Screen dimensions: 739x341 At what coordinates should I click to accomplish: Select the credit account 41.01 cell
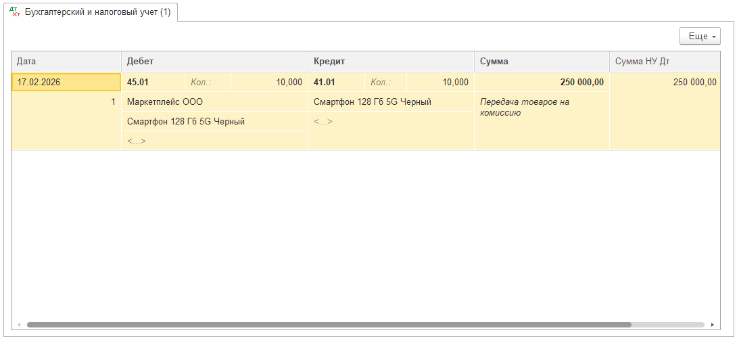pos(337,82)
